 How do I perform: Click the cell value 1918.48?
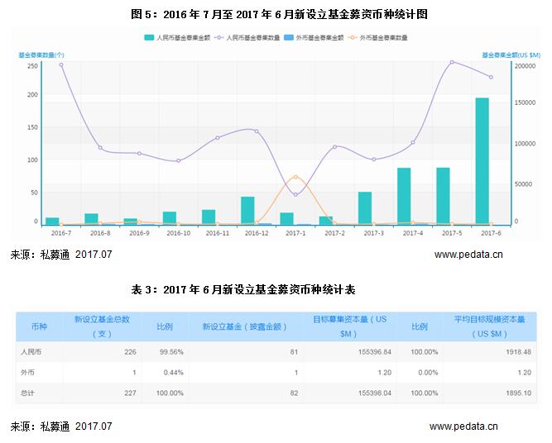(519, 351)
